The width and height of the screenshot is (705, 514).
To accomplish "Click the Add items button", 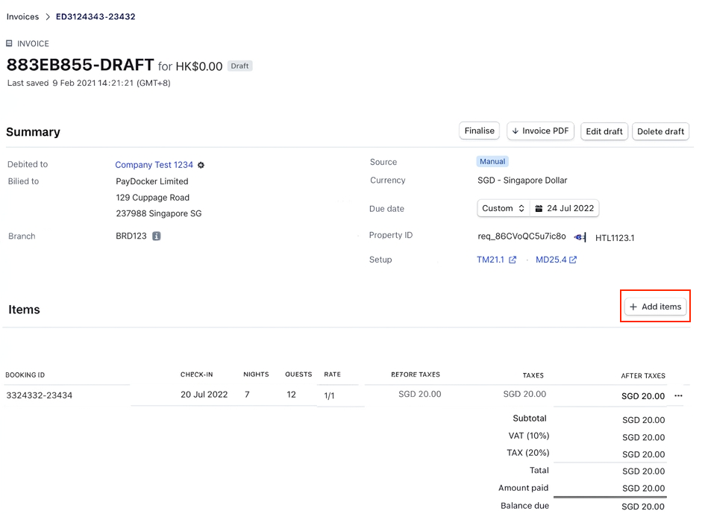I will 655,307.
